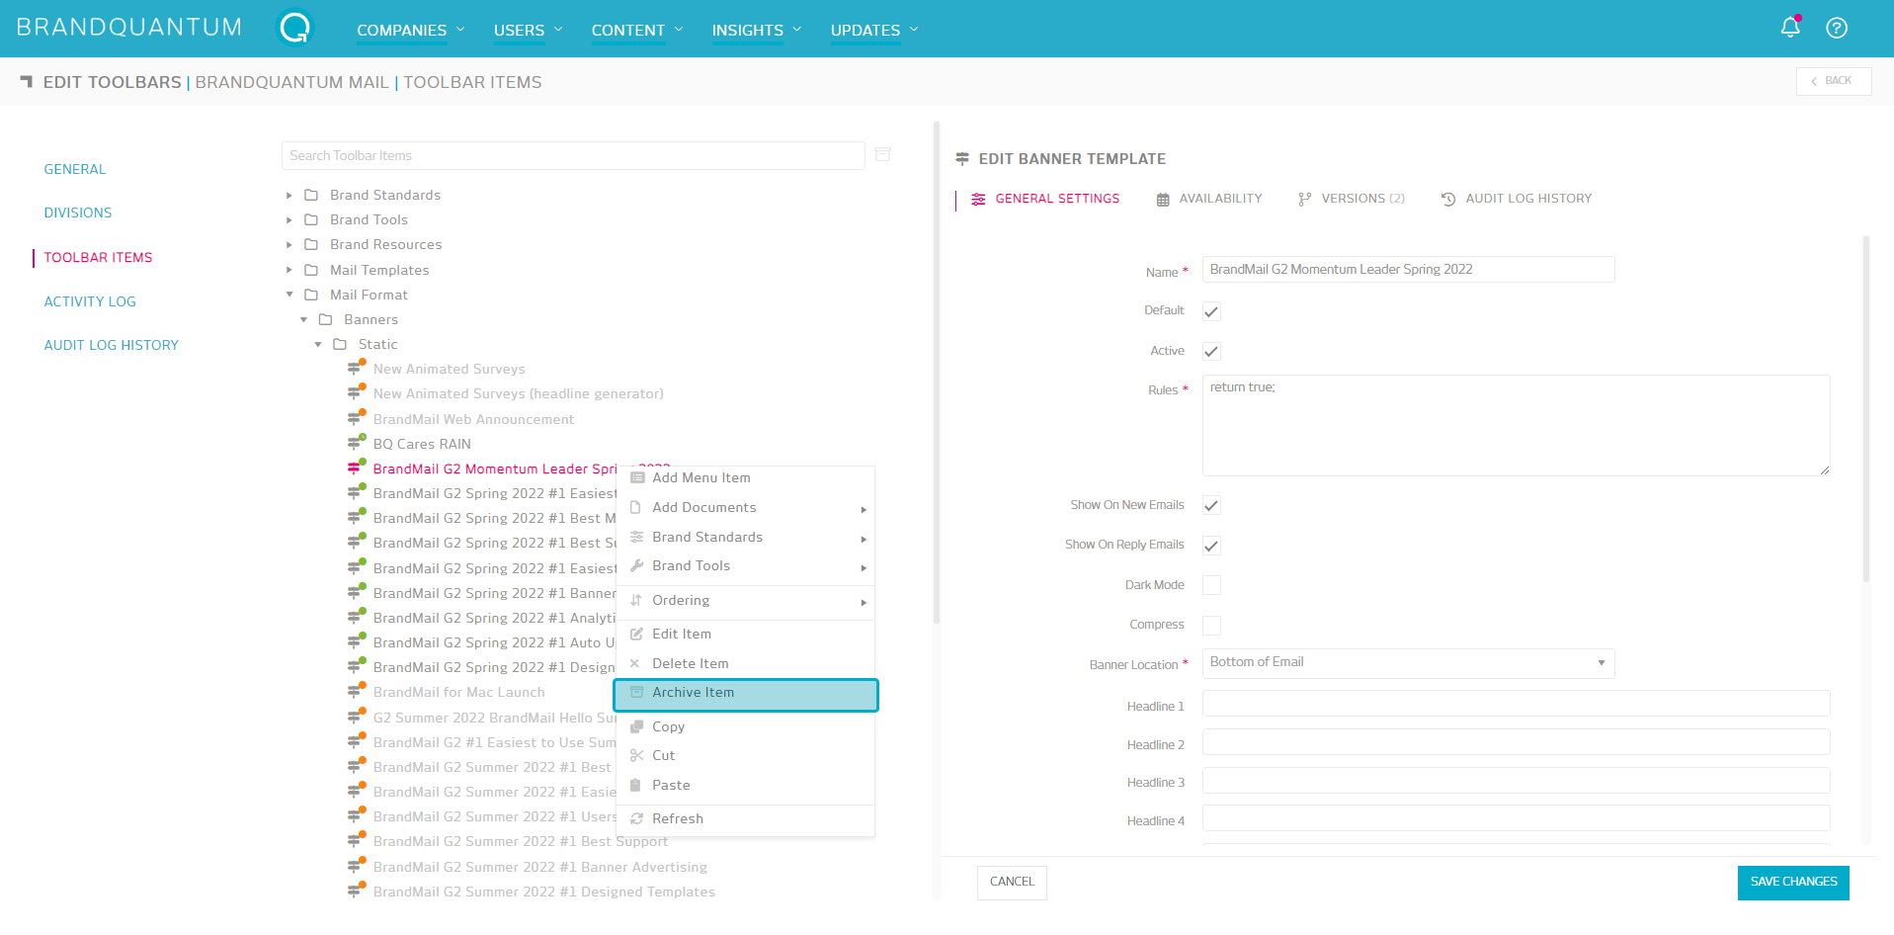
Task: Click the Versions branch icon
Action: [x=1304, y=199]
